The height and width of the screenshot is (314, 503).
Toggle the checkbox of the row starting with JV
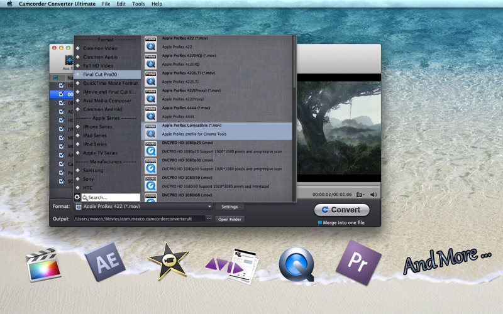61,129
